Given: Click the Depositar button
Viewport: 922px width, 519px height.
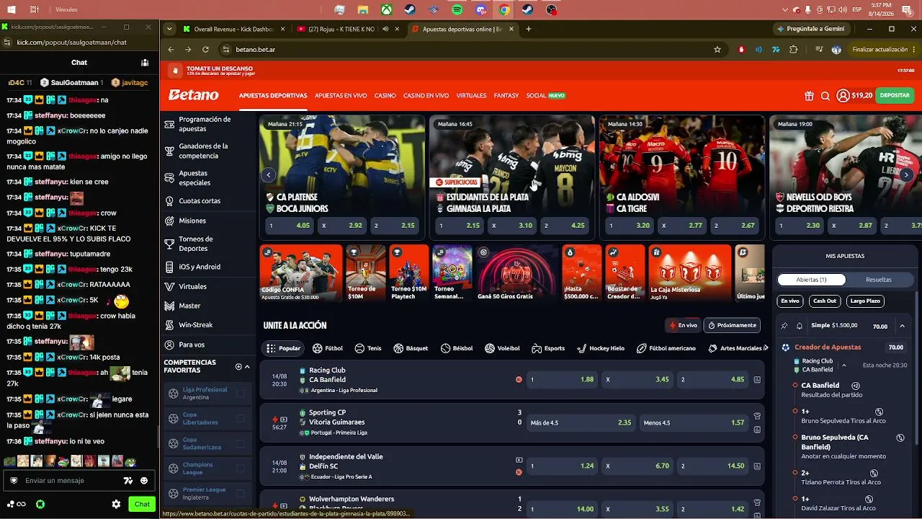Looking at the screenshot, I should coord(895,96).
